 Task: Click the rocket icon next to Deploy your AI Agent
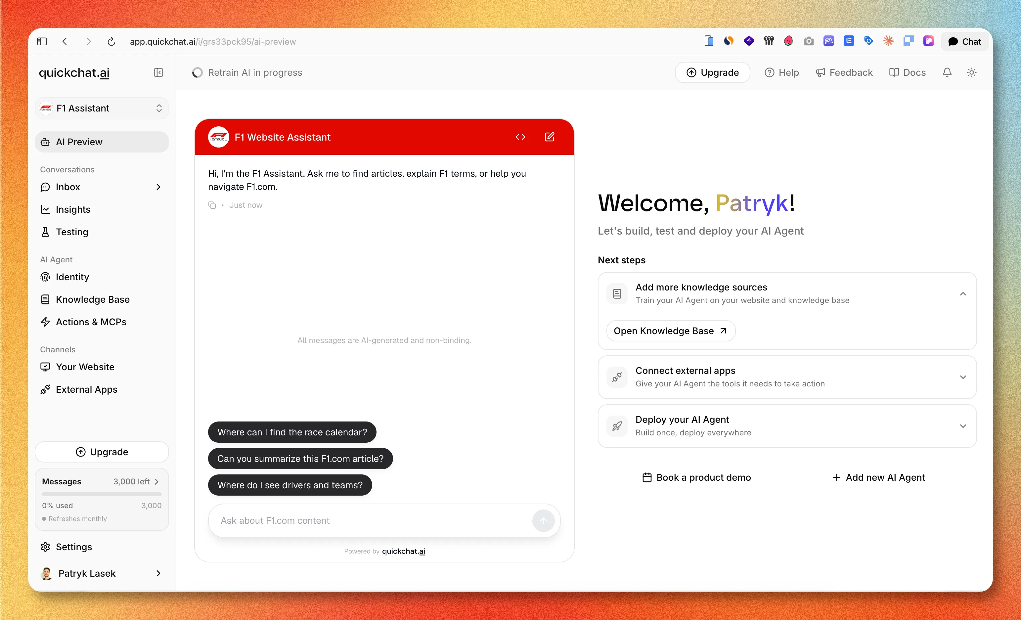click(617, 426)
